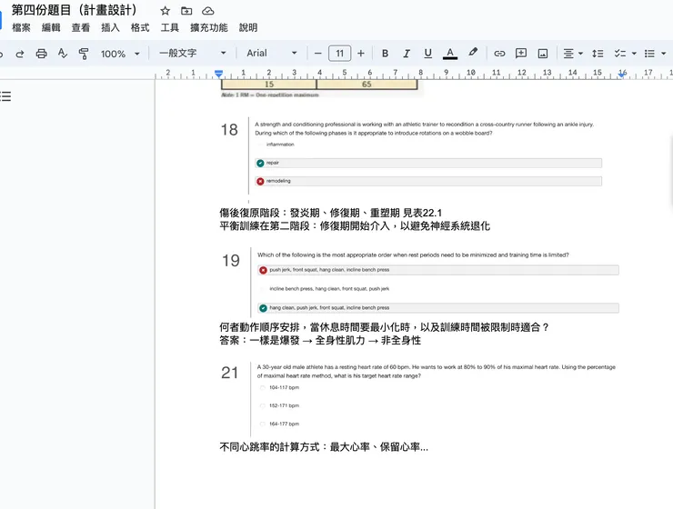The image size is (673, 509).
Task: Click table cell containing 15
Action: (x=268, y=85)
